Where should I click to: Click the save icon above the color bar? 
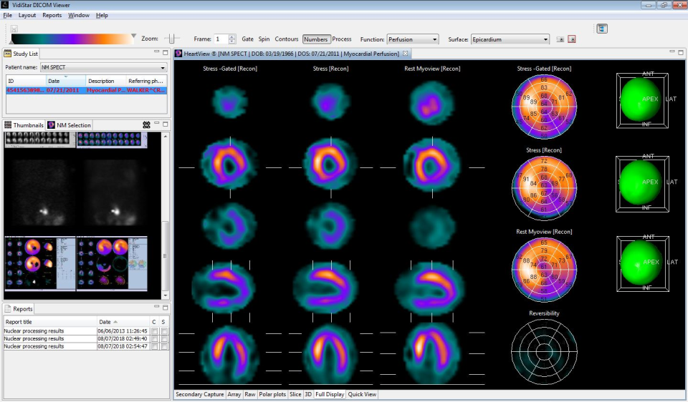(14, 29)
